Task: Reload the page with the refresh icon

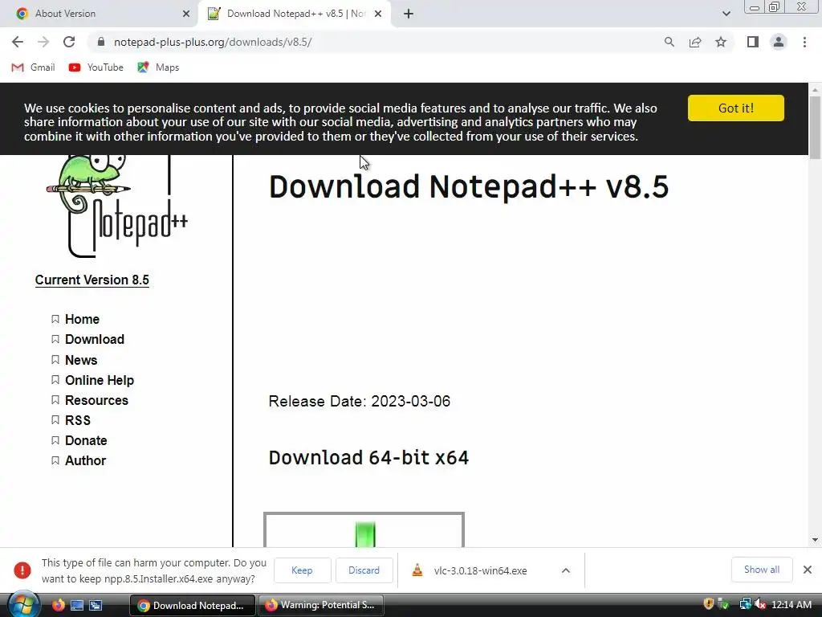Action: 69,42
